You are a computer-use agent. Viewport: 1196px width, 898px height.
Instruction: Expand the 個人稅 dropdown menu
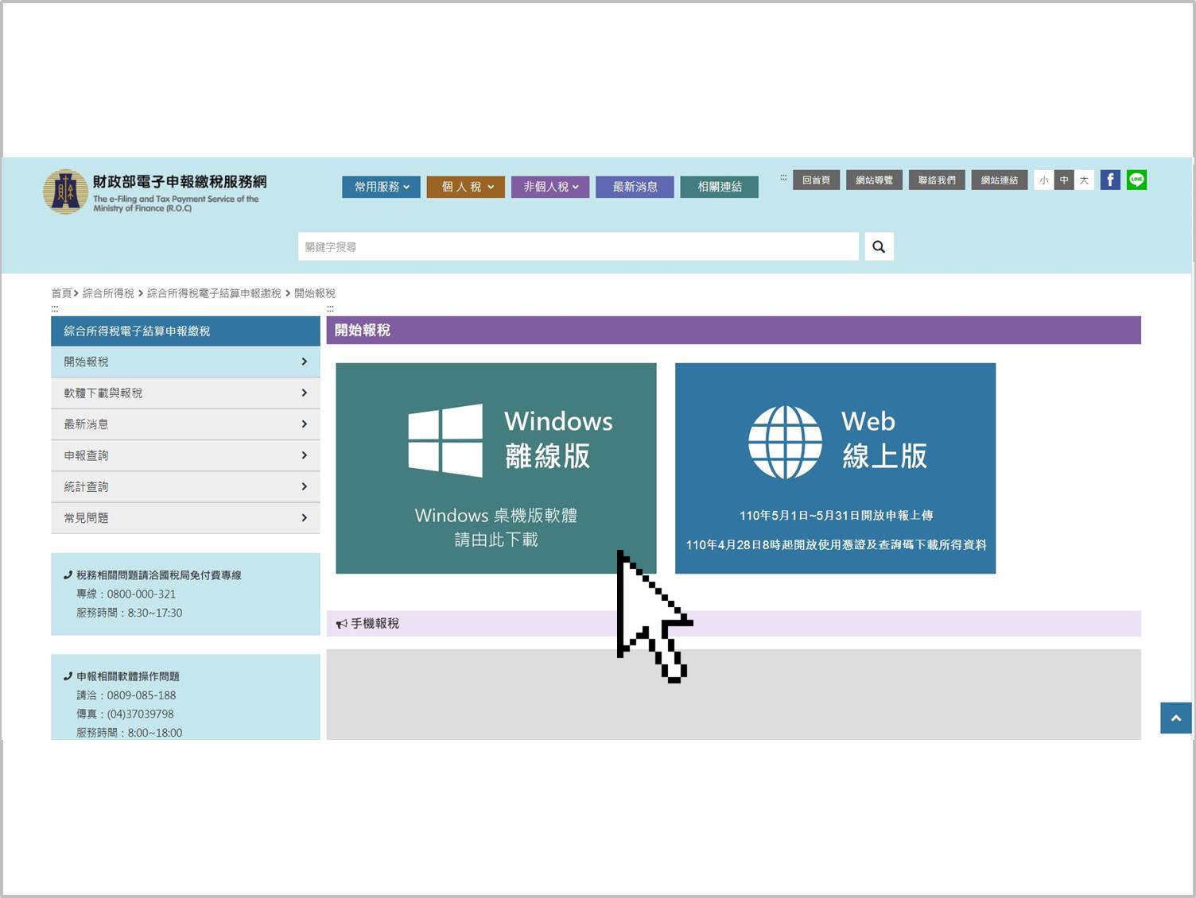(466, 187)
